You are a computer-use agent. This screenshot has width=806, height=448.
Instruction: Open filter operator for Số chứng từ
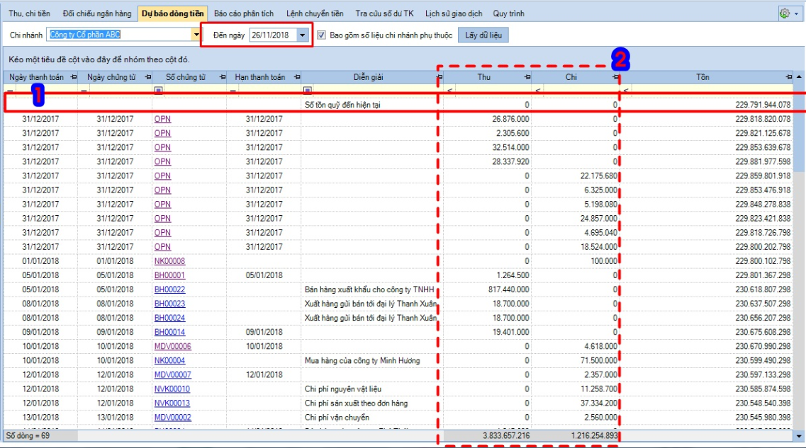point(158,91)
